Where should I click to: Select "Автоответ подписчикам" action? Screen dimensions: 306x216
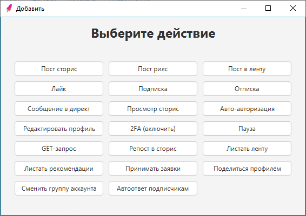(153, 189)
